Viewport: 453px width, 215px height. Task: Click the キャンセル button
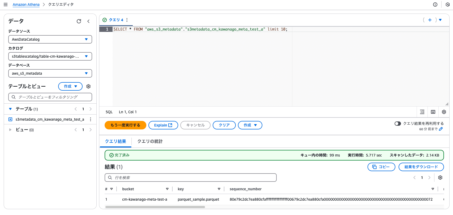195,125
